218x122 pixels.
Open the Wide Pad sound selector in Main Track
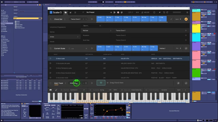pyautogui.click(x=73, y=83)
